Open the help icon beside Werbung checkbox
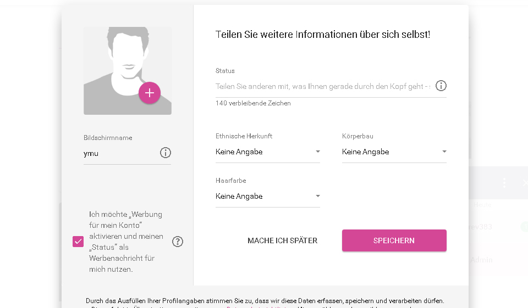Screen dimensions: 528x308 pos(178,242)
